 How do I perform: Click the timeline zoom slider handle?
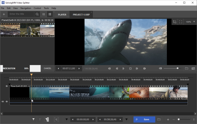179,120
